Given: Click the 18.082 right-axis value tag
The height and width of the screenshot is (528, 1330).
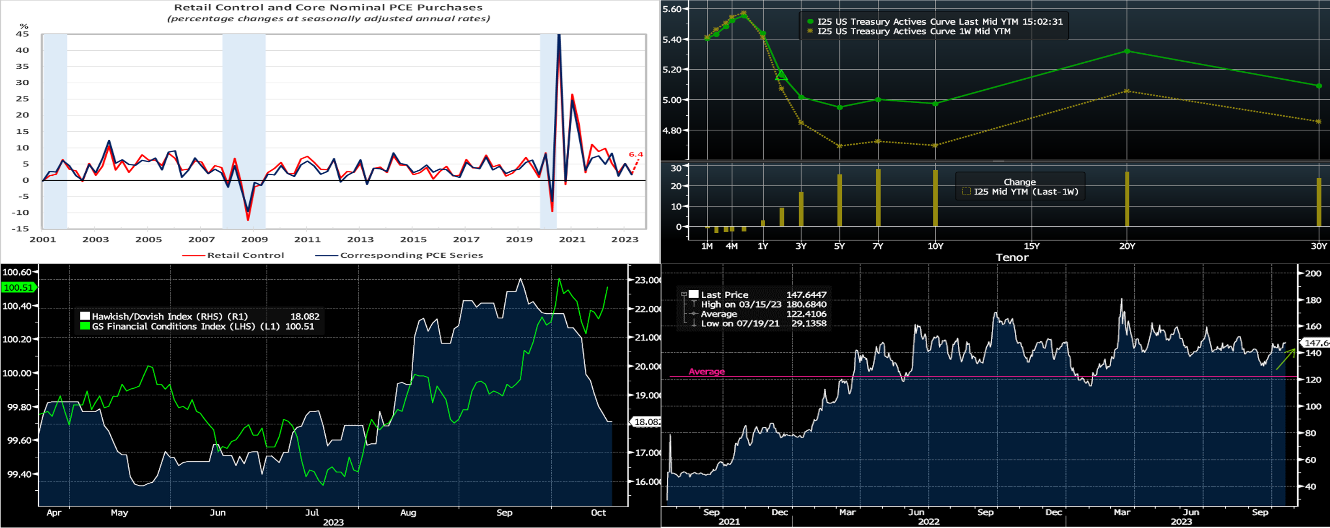Looking at the screenshot, I should point(646,422).
